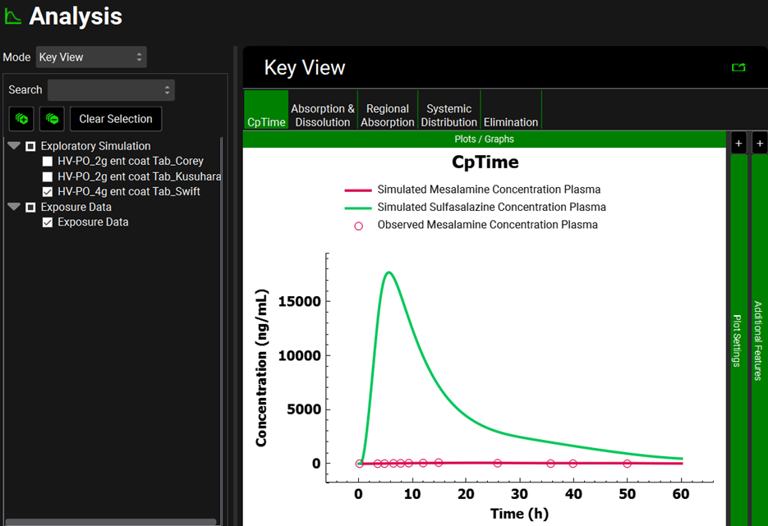Click Observed Mesalamine legend circle marker

358,225
